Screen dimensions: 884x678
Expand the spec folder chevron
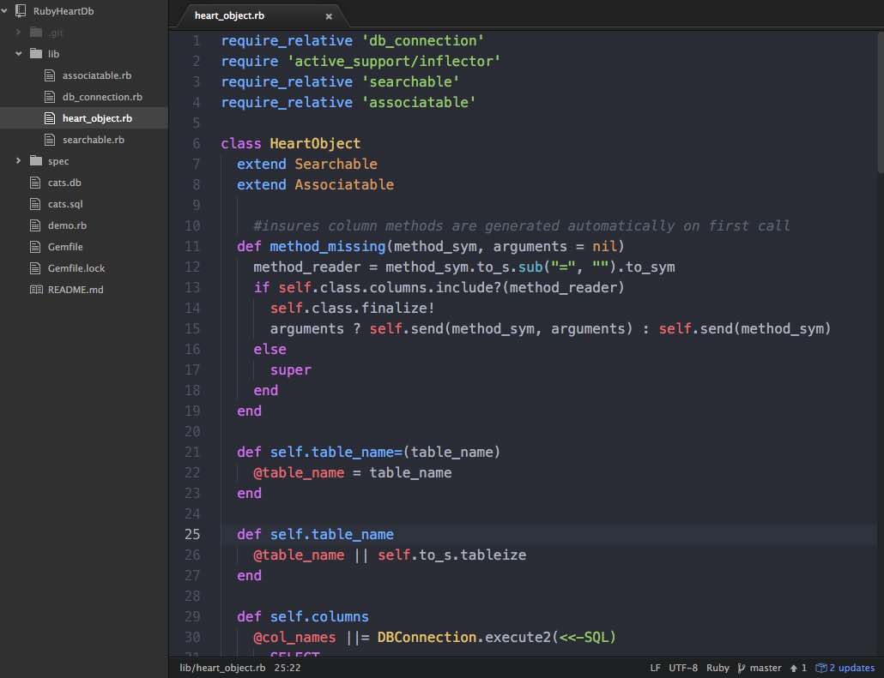click(x=19, y=161)
